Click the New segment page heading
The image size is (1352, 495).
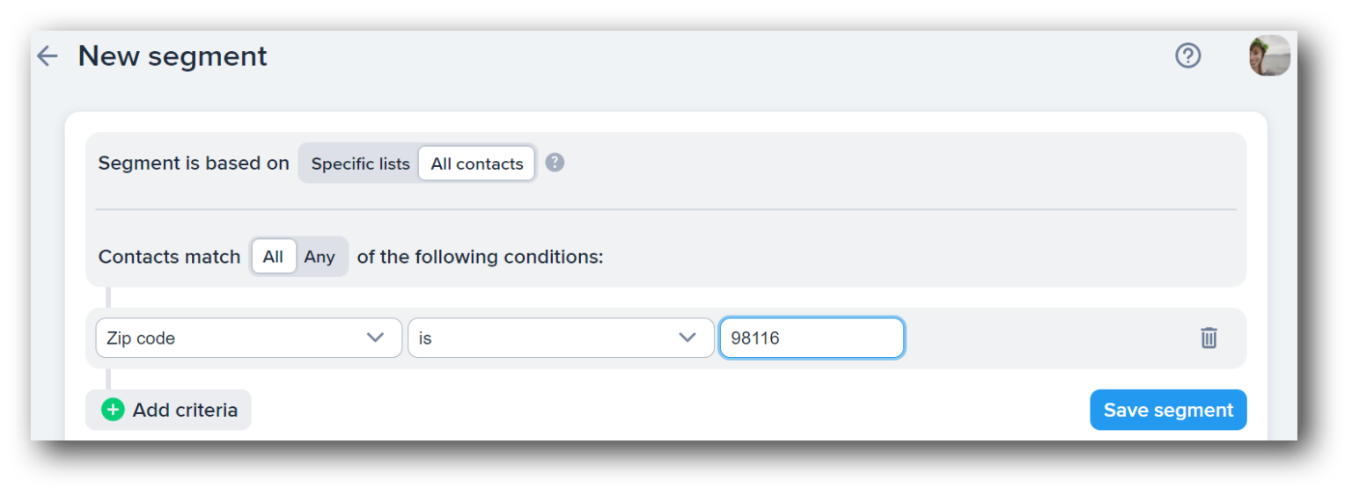(173, 56)
